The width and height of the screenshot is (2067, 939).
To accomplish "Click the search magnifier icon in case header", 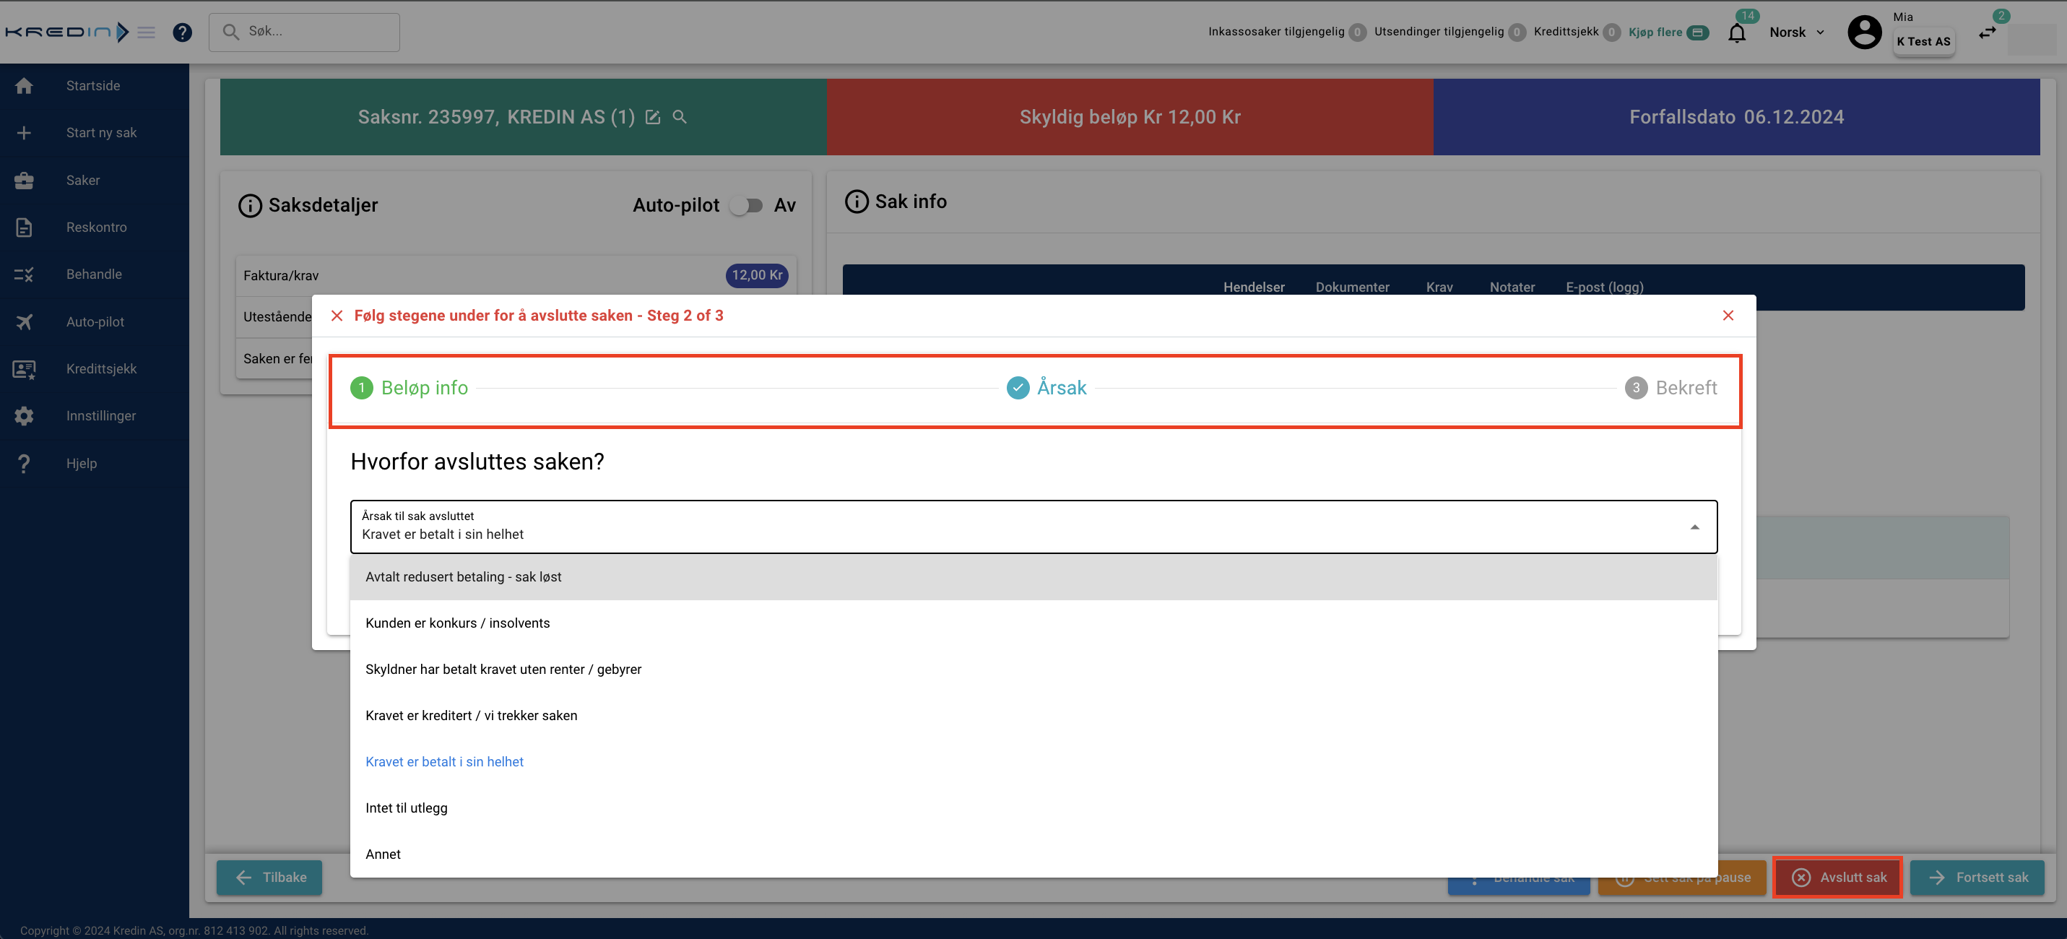I will pos(680,117).
